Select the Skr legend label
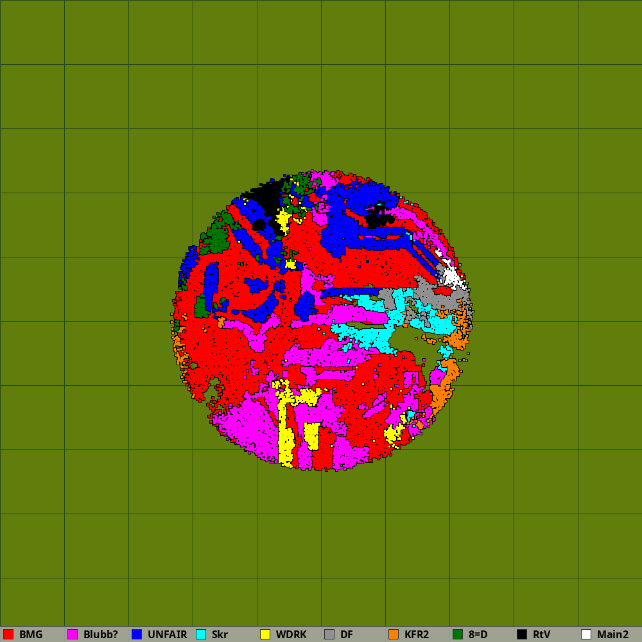 [220, 634]
